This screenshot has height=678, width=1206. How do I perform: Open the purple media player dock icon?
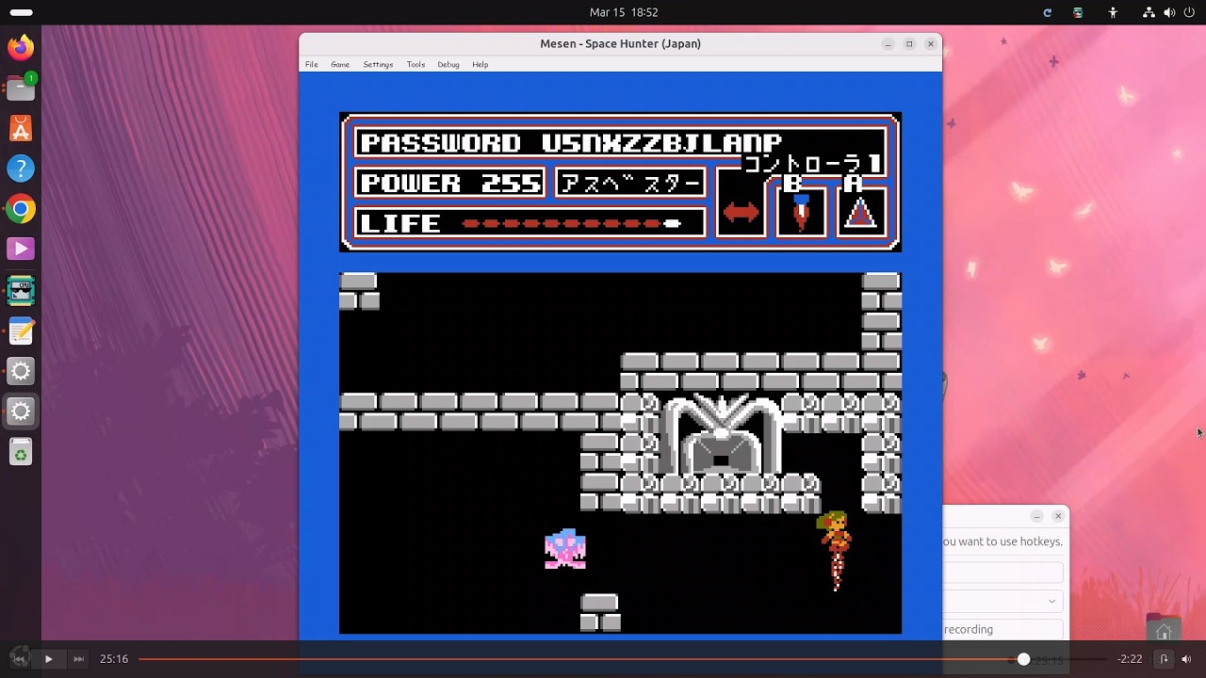21,250
